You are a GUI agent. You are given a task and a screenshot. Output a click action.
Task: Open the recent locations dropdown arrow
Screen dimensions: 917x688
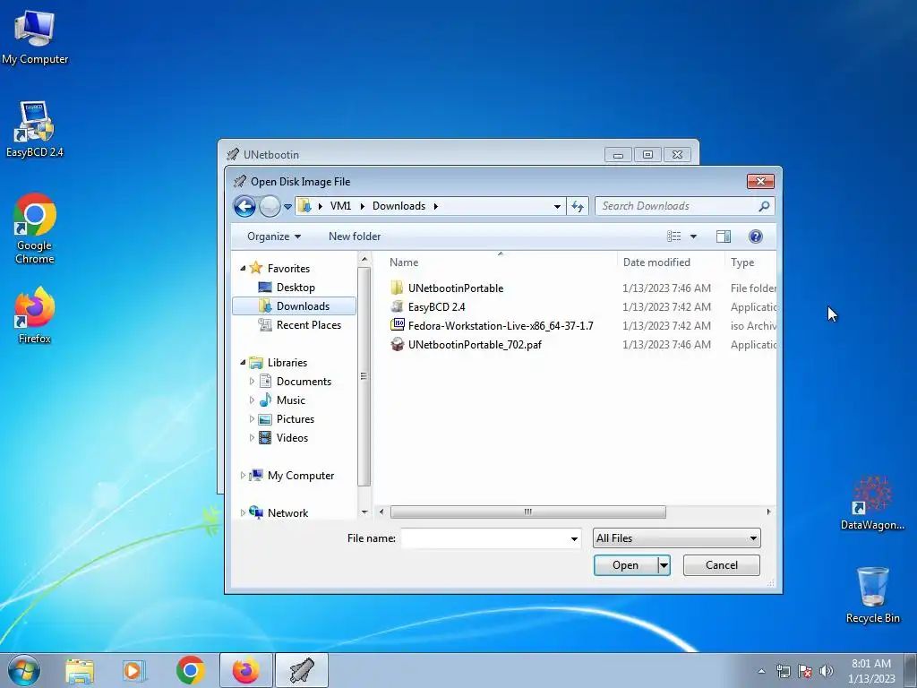pyautogui.click(x=287, y=207)
